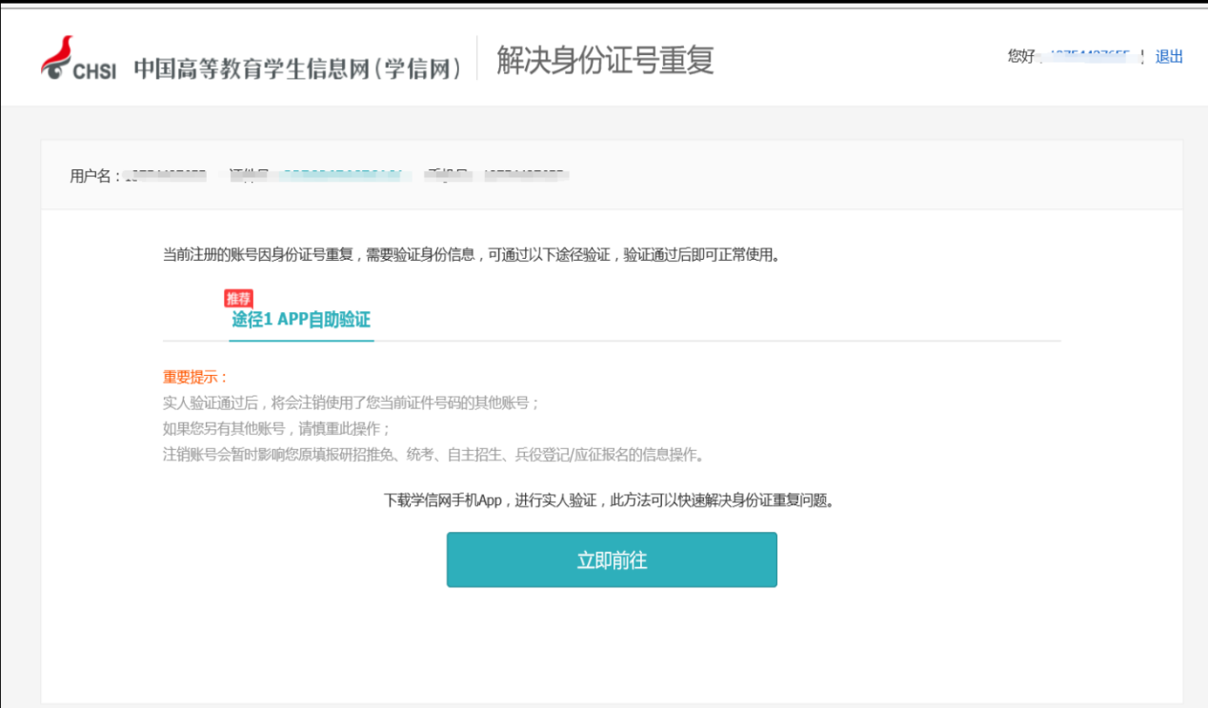Viewport: 1208px width, 708px height.
Task: Switch to the 途径1 APP自助验证 tab
Action: point(301,320)
